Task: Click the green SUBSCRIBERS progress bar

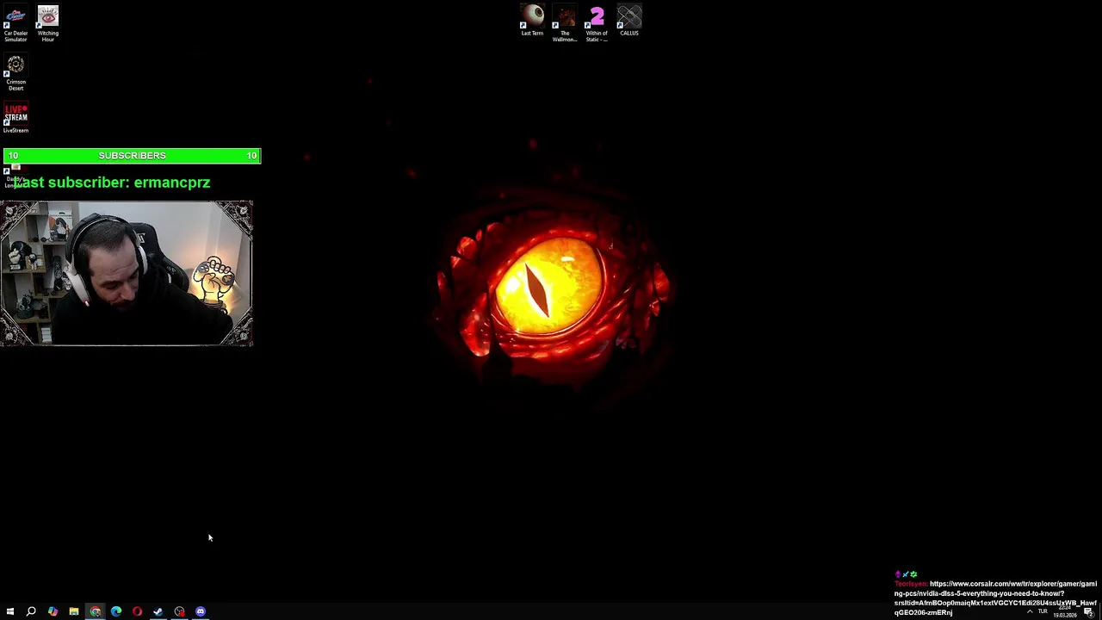Action: pos(132,156)
